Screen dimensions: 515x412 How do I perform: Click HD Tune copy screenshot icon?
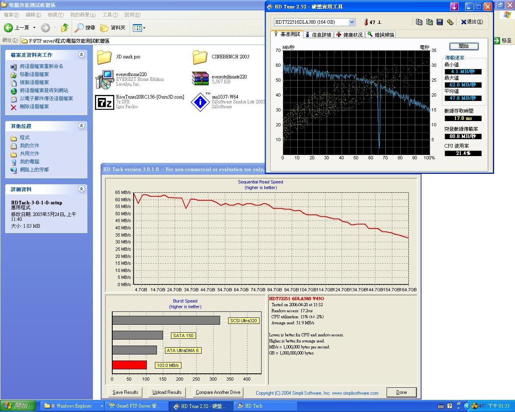[429, 22]
